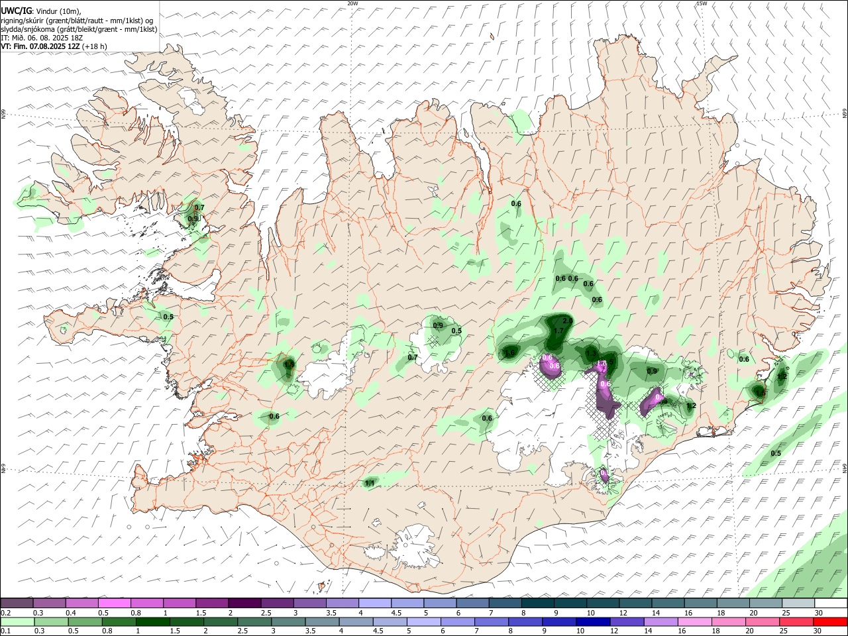Select bottom legend dark green swatch between 1 and 1.5
848x636 pixels.
click(152, 621)
